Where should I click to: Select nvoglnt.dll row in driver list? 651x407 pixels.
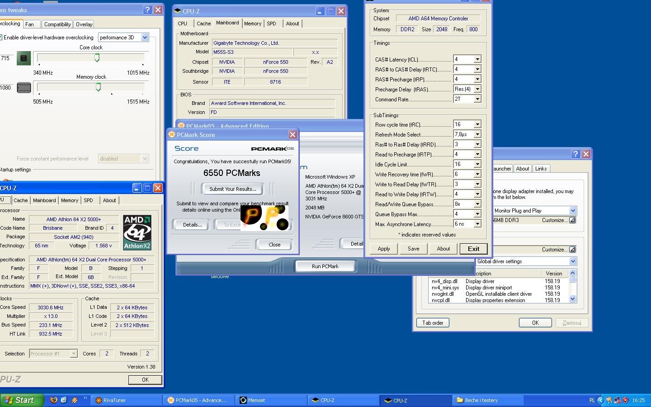498,294
